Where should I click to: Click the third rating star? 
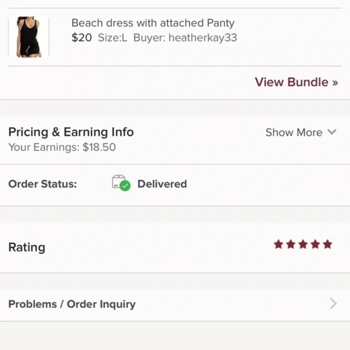[303, 244]
